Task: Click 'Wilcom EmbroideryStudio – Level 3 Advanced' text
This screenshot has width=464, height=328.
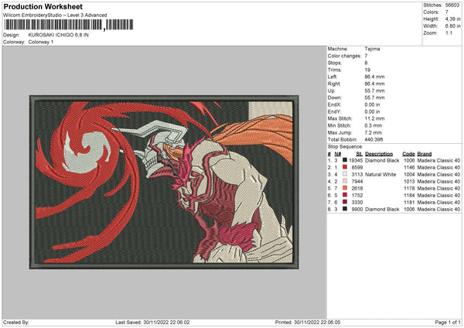Action: coord(55,15)
